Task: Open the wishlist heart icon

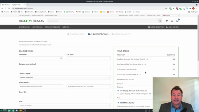Action: (x=167, y=21)
